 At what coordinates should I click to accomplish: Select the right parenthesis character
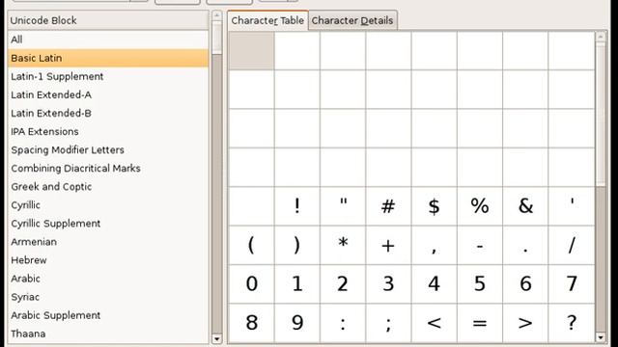[x=297, y=245]
